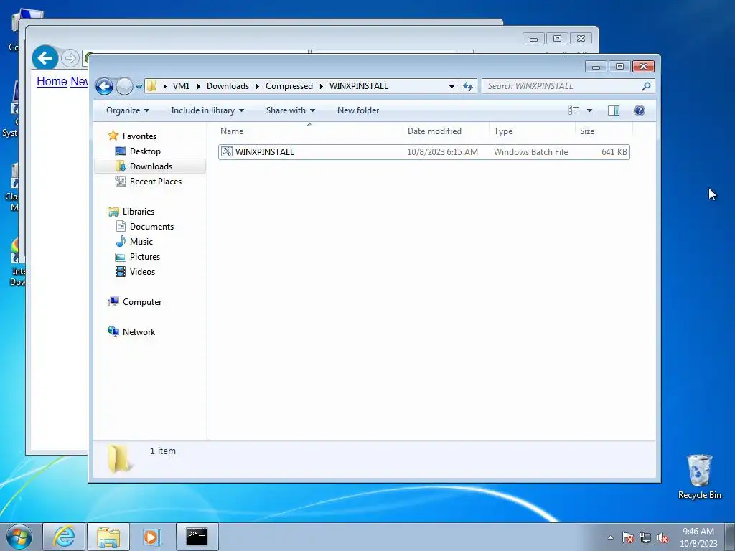
Task: Minimize the WINXPINSTALL Explorer window
Action: (596, 67)
